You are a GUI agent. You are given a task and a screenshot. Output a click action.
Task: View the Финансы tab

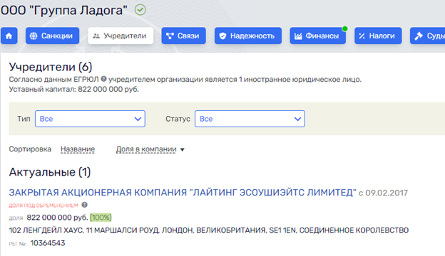[318, 36]
